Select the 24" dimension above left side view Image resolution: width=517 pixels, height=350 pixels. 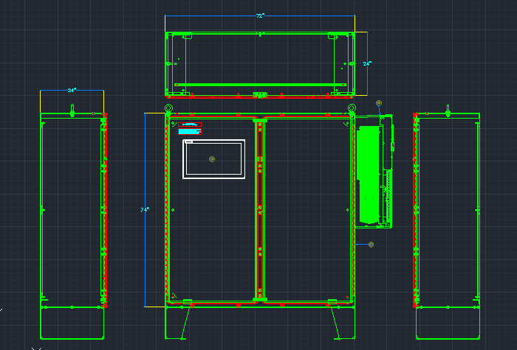[x=72, y=90]
